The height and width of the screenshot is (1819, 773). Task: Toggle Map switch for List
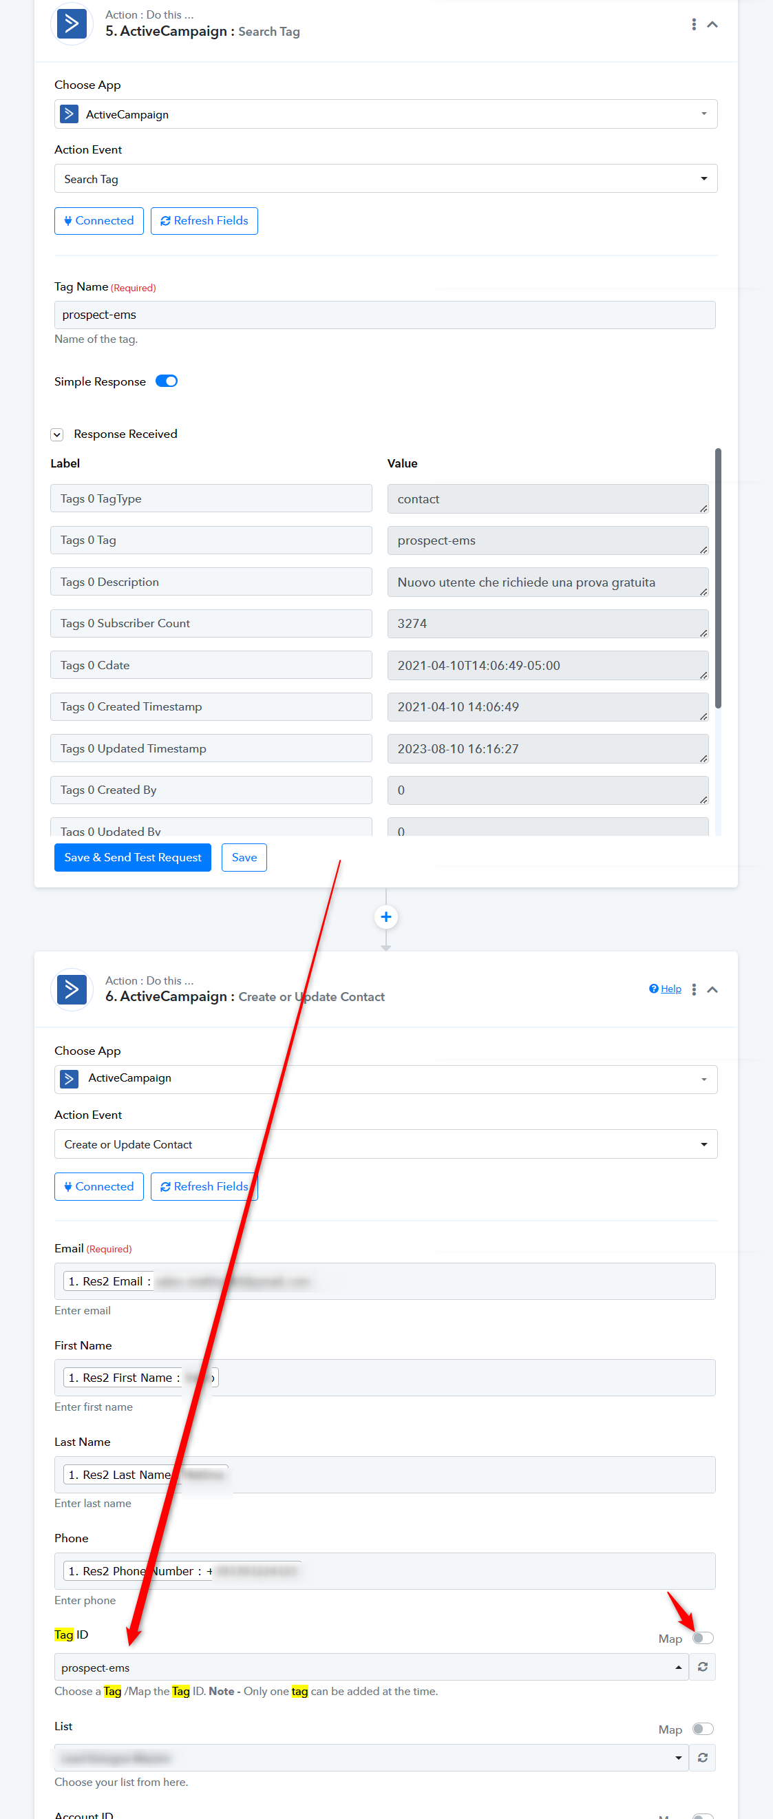(703, 1729)
